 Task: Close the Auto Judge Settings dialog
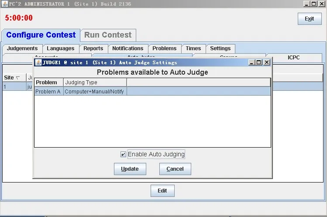pyautogui.click(x=267, y=62)
